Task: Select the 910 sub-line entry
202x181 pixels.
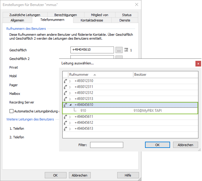Action: click(83, 111)
